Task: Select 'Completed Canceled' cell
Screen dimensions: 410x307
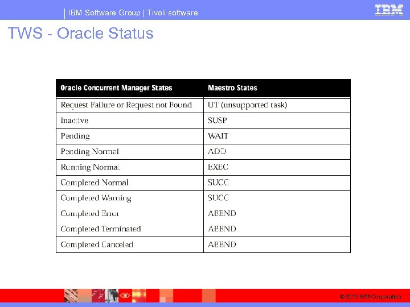Action: pyautogui.click(x=130, y=244)
